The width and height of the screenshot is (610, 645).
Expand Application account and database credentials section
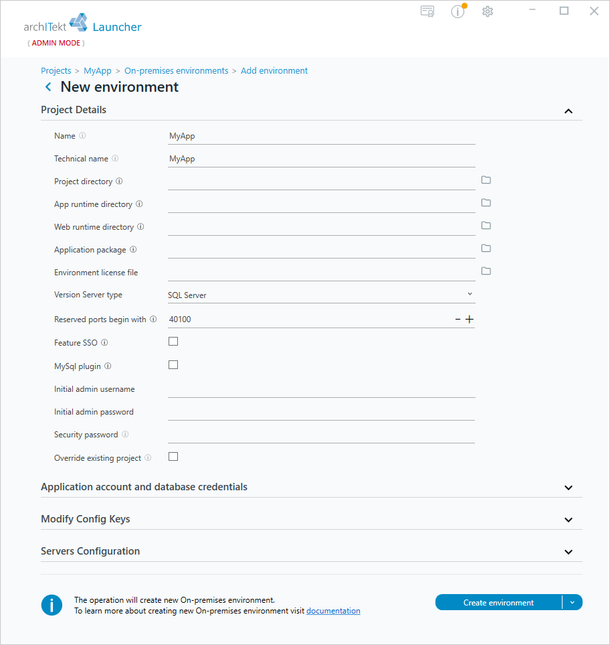pos(312,487)
